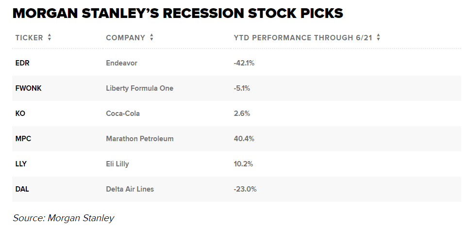Sort table by the Company sort arrows
Viewport: 465px width, 227px height.
coord(151,37)
